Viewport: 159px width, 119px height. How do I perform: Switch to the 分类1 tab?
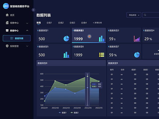[x=49, y=23]
